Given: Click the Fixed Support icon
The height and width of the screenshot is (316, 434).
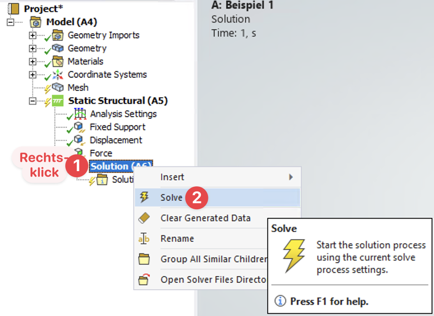Looking at the screenshot, I should click(79, 127).
